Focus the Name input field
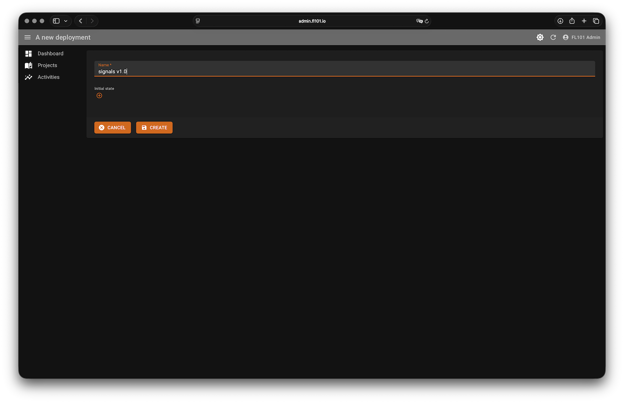 (x=344, y=72)
